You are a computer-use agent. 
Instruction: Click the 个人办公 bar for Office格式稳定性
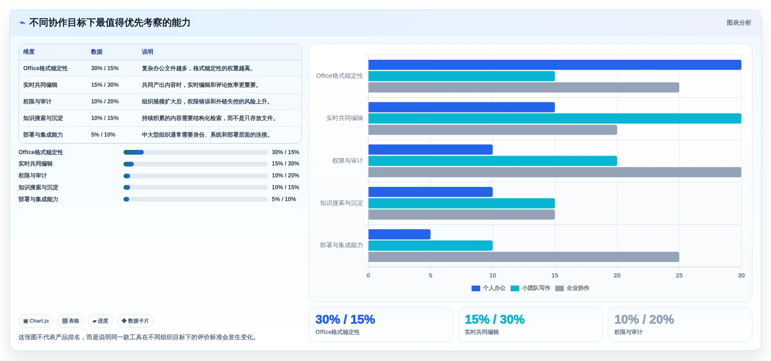[x=555, y=65]
